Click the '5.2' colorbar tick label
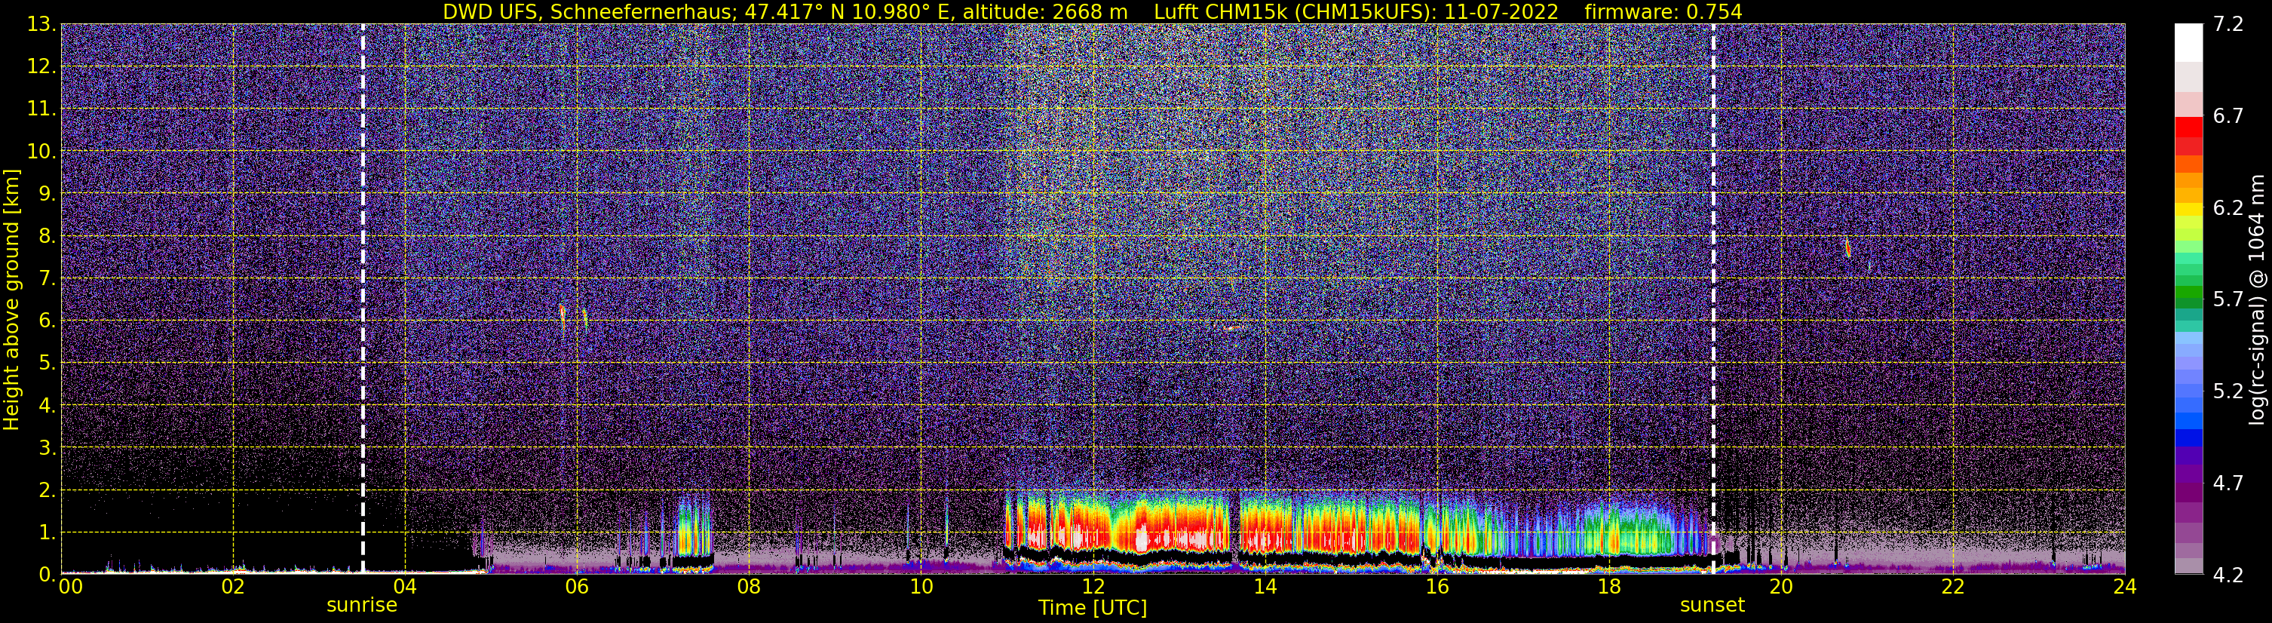The height and width of the screenshot is (623, 2272). [2228, 391]
